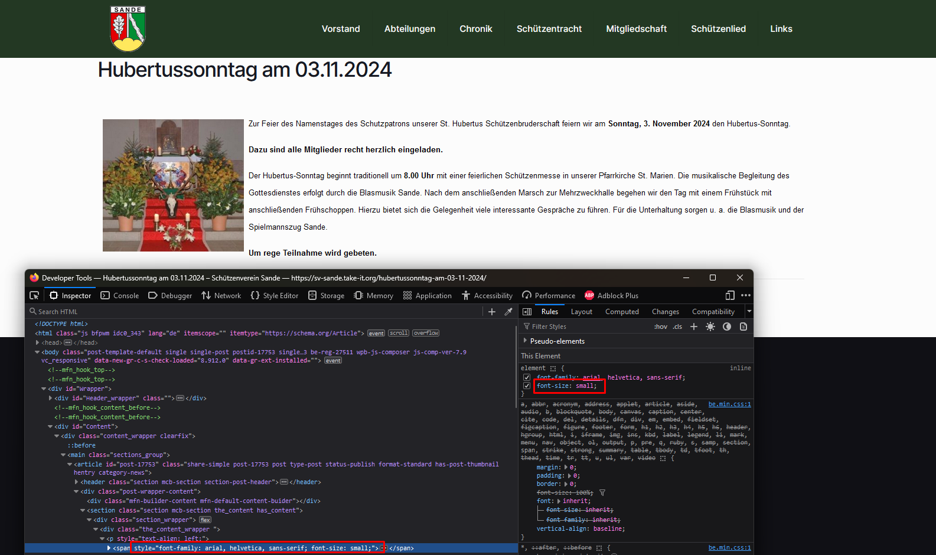Show event listeners on html element
936x555 pixels.
click(x=376, y=333)
